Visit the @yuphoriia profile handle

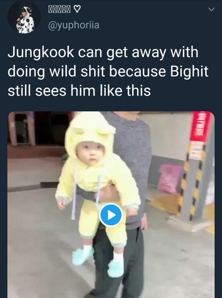pyautogui.click(x=74, y=25)
